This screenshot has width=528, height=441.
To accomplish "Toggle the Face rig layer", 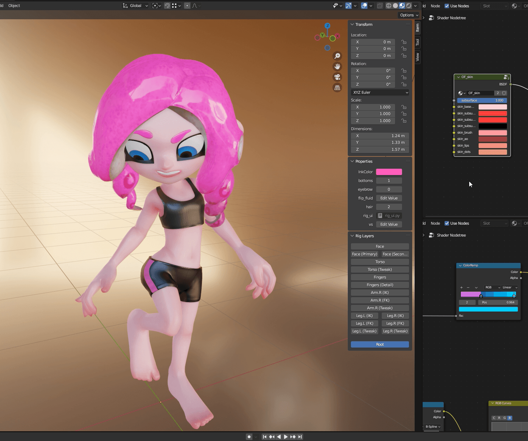I will click(380, 246).
